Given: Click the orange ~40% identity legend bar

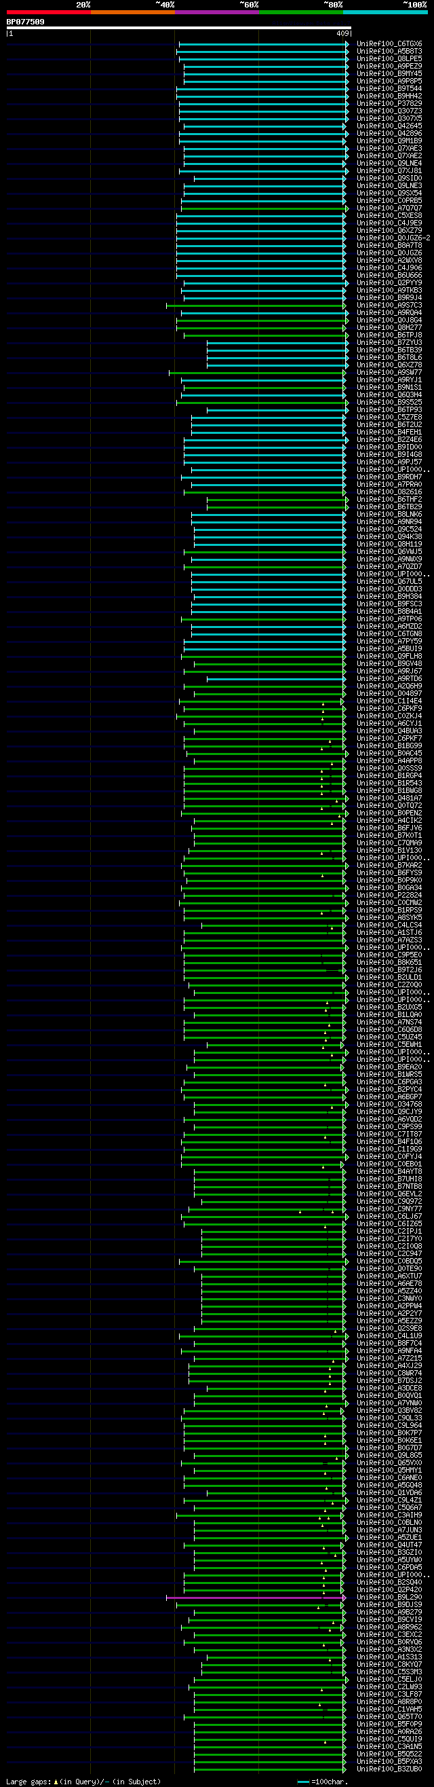Looking at the screenshot, I should 132,12.
